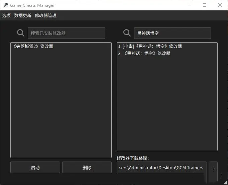Open the 数据更新 menu
This screenshot has width=228, height=185.
(x=23, y=15)
